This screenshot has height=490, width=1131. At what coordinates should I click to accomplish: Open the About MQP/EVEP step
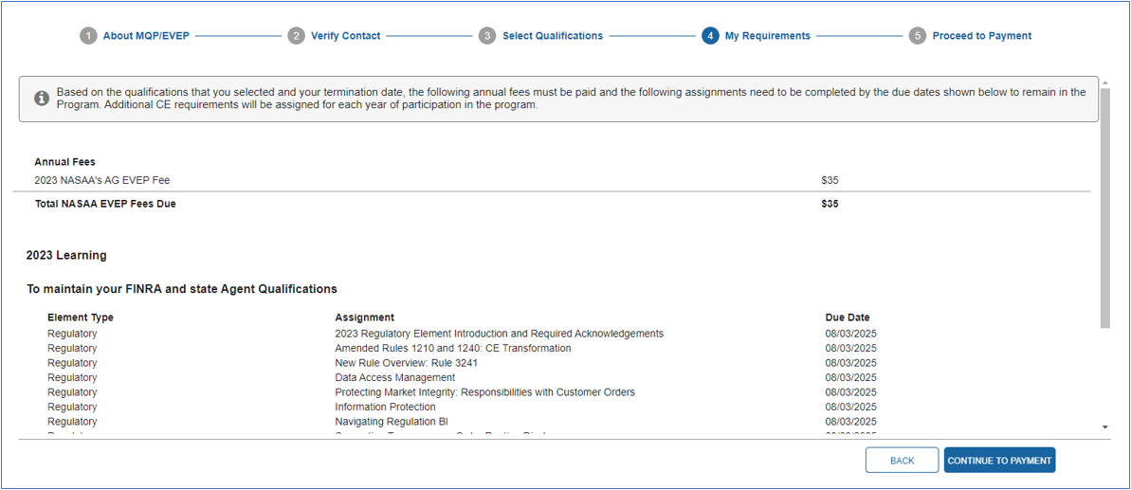coord(146,36)
